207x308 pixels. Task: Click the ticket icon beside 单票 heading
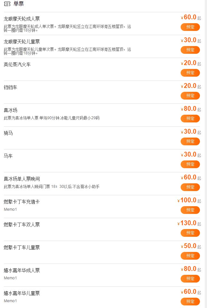click(7, 4)
